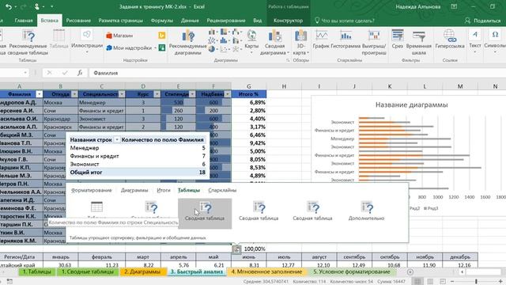Switch to Диаграммы tab in Quick Analysis
The width and height of the screenshot is (506, 285).
click(x=134, y=190)
